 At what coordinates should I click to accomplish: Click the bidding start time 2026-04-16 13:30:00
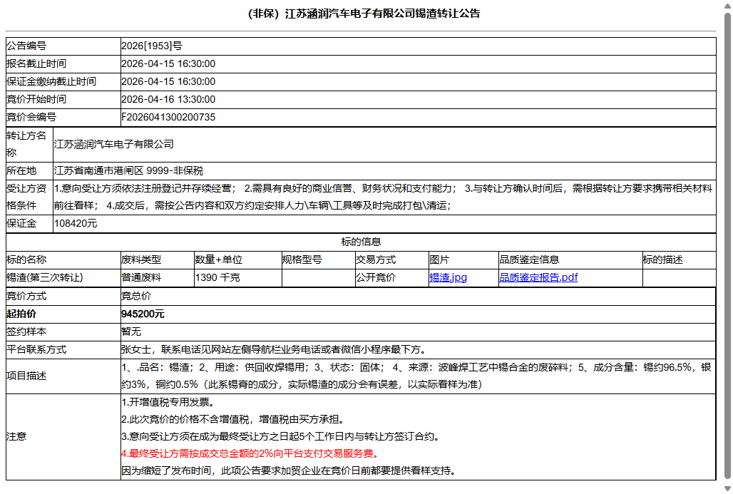(168, 100)
